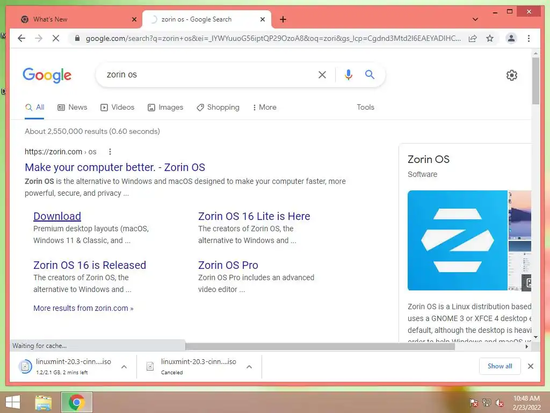Open the Chrome profile avatar
The image size is (550, 413).
tap(511, 38)
